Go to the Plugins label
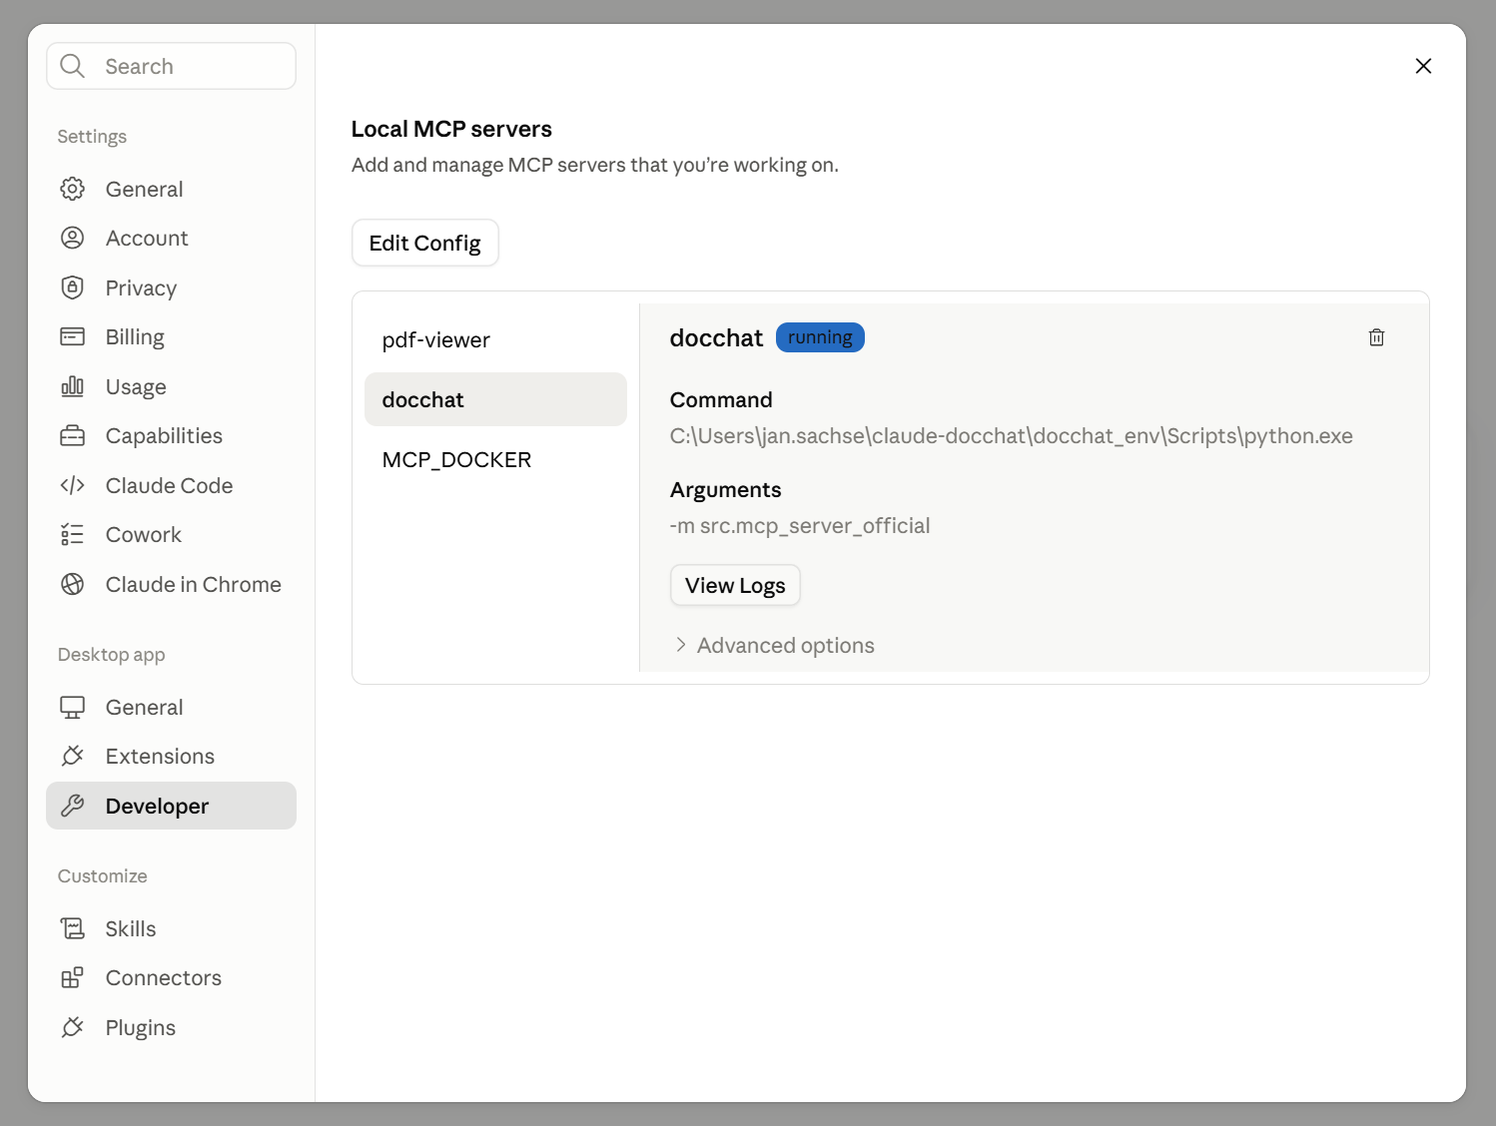The width and height of the screenshot is (1496, 1126). (141, 1027)
